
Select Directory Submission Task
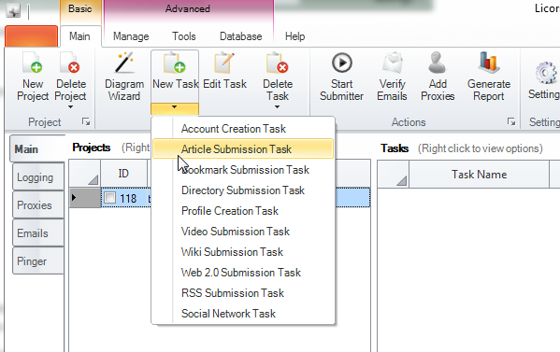[x=243, y=190]
